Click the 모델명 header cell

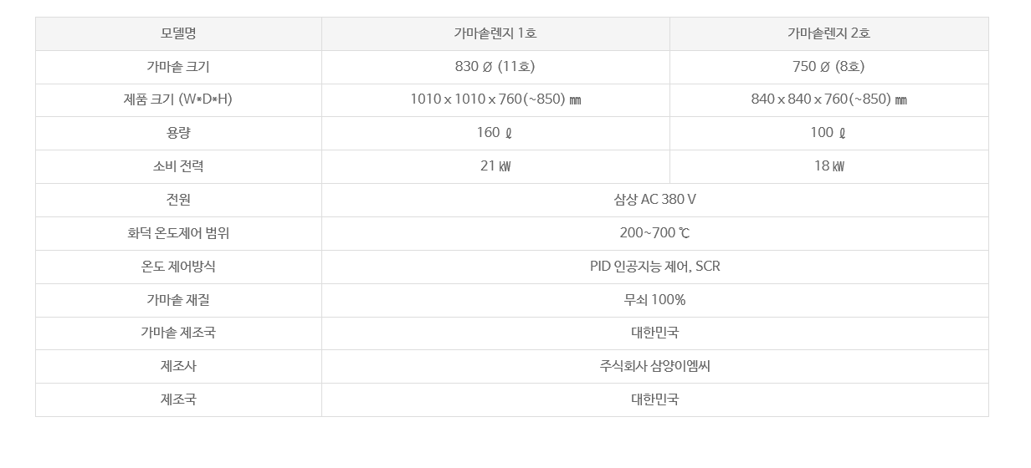(178, 33)
